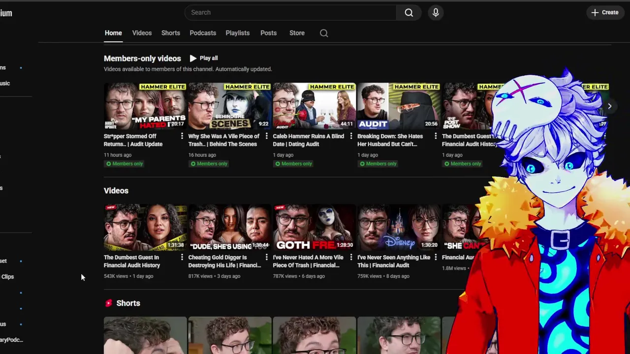Open third Shorts thumbnail in the shelf
630x354 pixels.
tap(315, 335)
